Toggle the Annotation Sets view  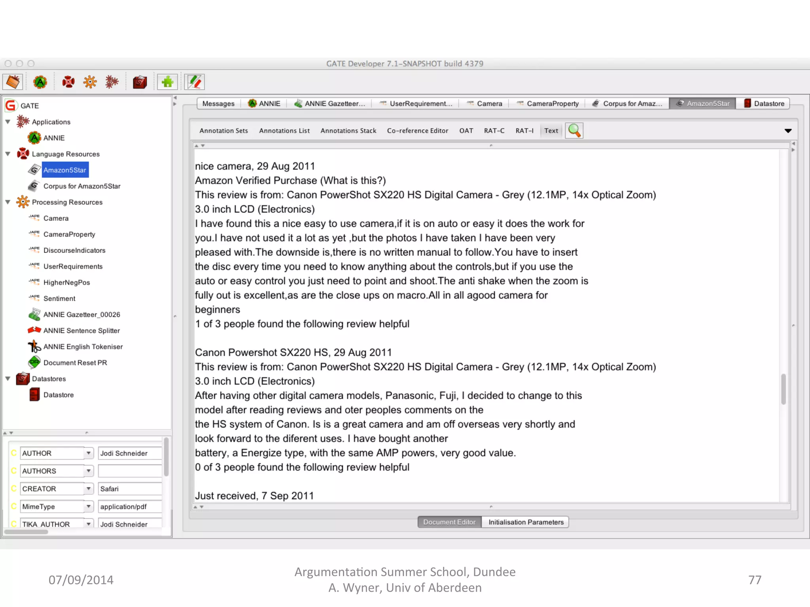pos(223,131)
